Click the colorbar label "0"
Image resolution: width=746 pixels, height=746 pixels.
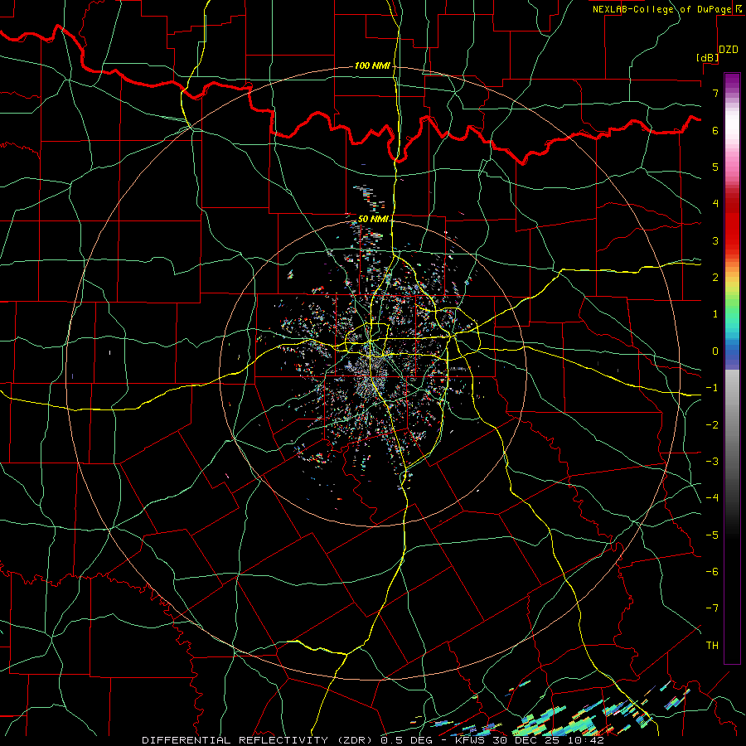coord(715,351)
